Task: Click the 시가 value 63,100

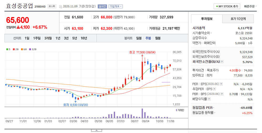Action: (x=78, y=29)
